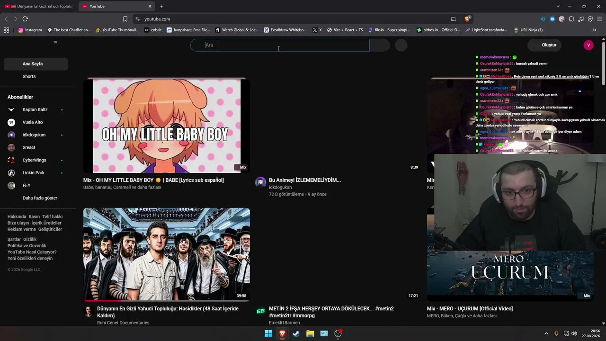Expand the tab search dropdown arrow

pyautogui.click(x=558, y=6)
